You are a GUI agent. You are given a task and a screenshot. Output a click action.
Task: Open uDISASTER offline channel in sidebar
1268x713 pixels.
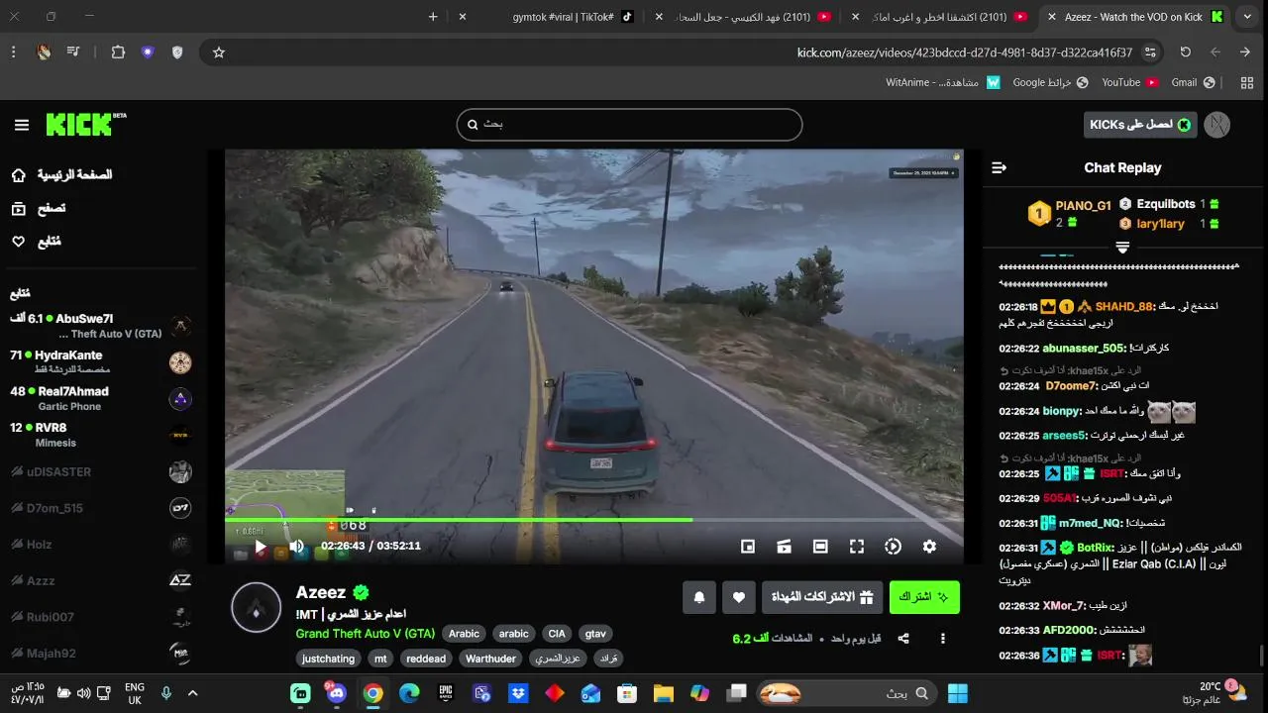[100, 471]
